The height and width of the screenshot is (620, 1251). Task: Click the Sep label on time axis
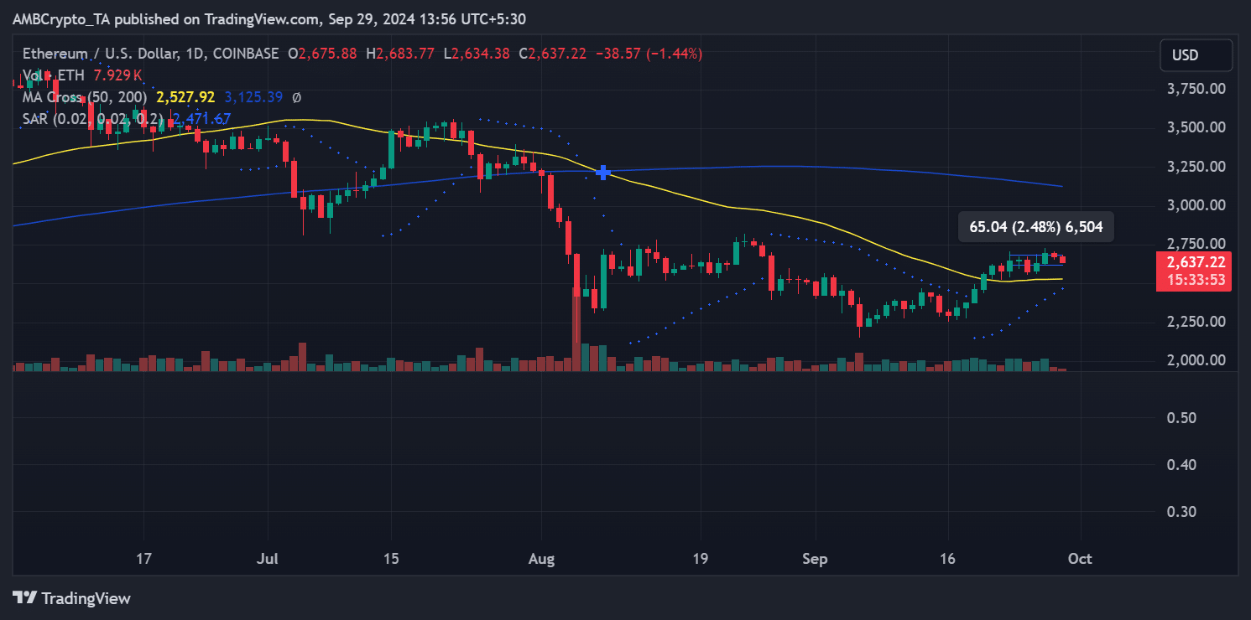click(816, 559)
